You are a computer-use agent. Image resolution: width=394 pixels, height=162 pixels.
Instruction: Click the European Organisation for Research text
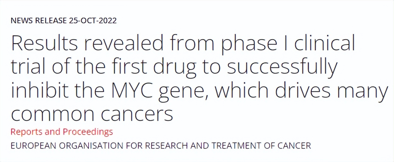(161, 146)
